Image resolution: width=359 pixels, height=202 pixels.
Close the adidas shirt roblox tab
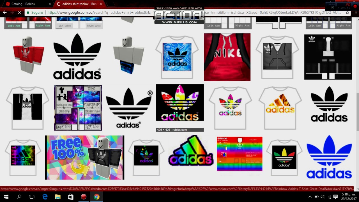click(x=101, y=4)
